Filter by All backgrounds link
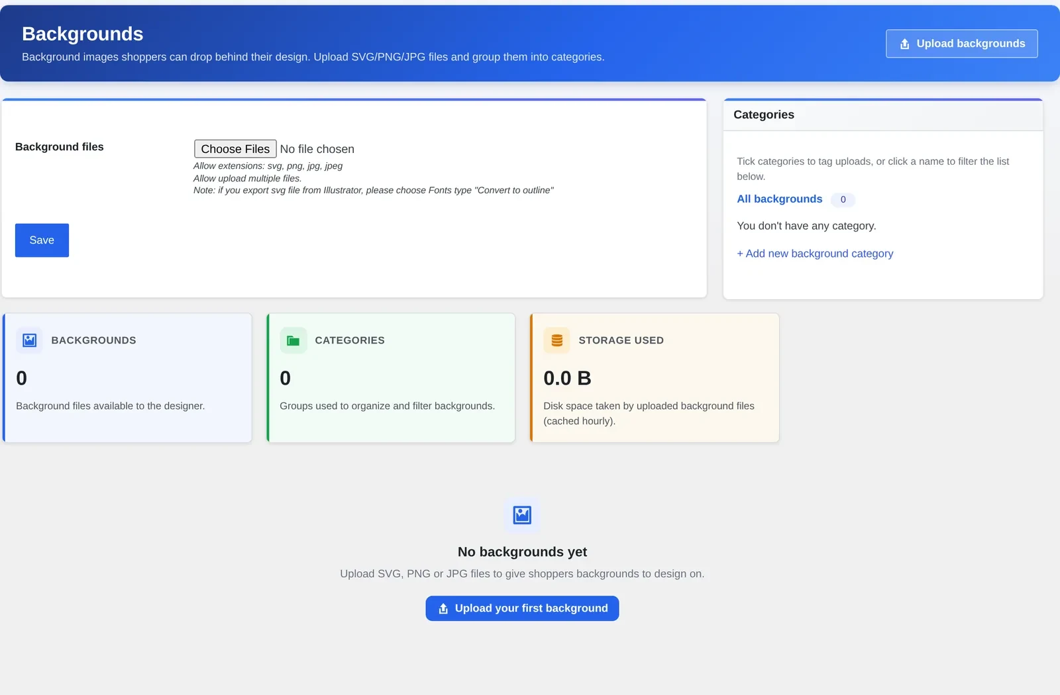This screenshot has width=1060, height=695. (x=779, y=199)
